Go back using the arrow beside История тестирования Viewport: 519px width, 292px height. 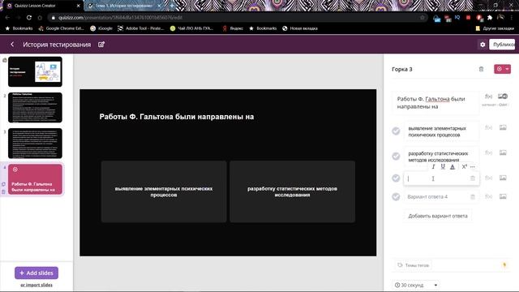tap(12, 44)
